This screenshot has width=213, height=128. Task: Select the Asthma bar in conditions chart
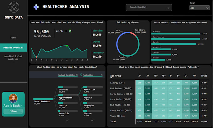coord(158,60)
